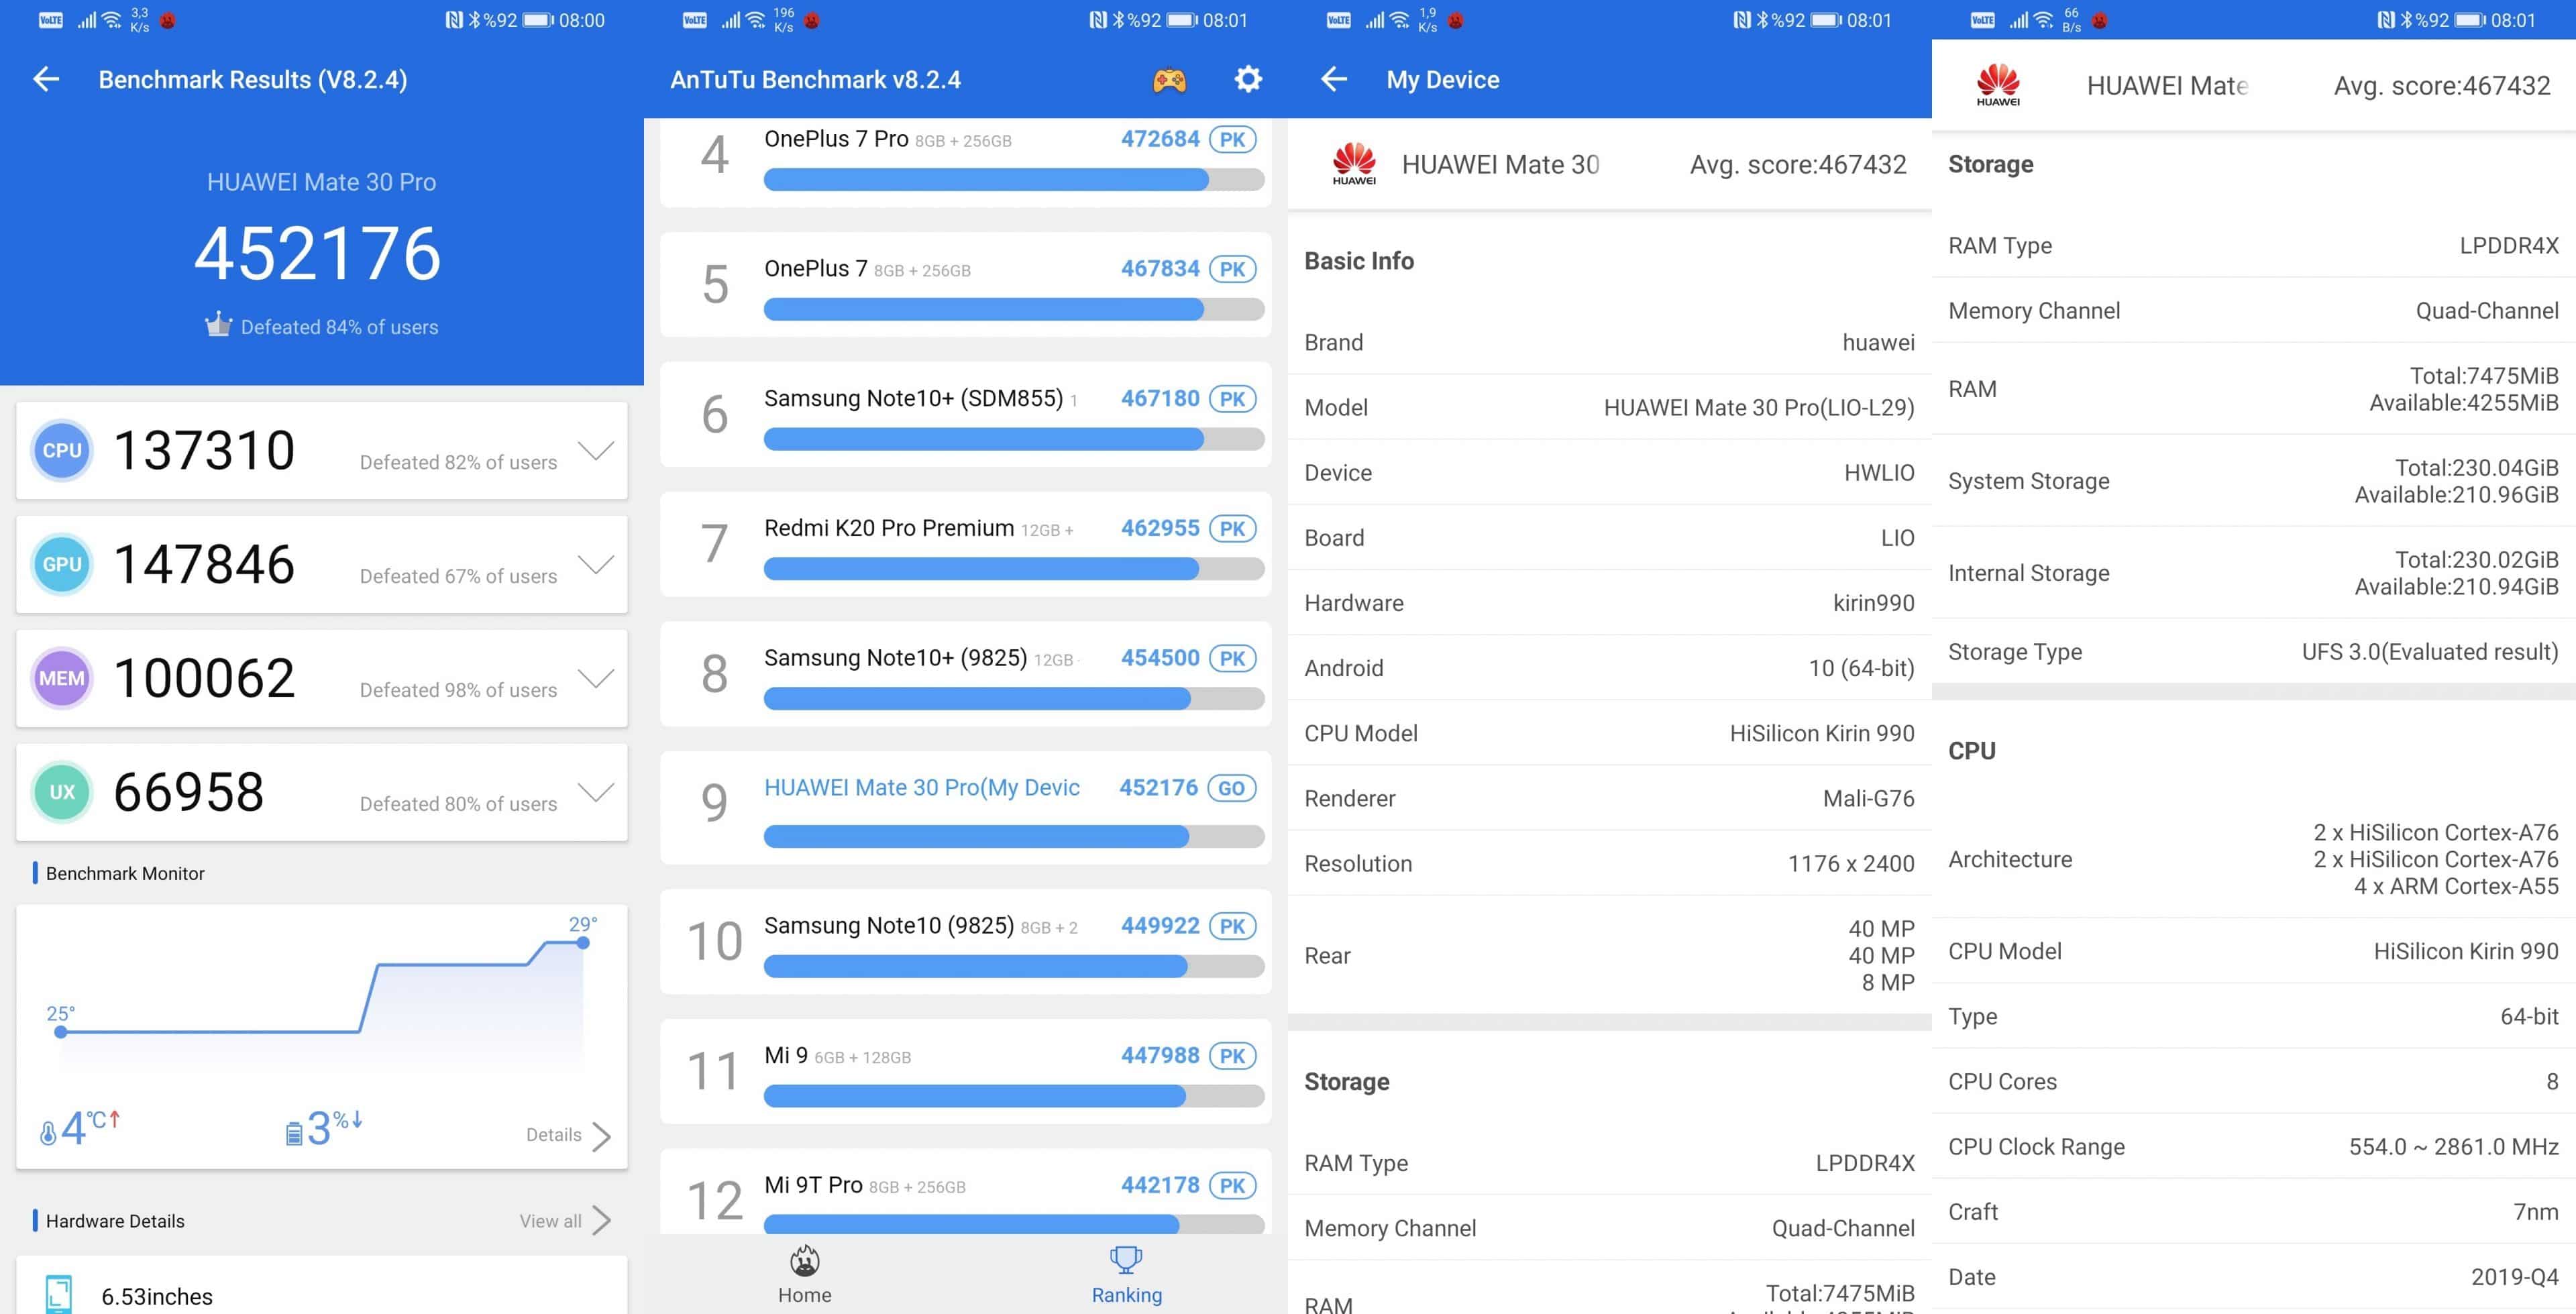
Task: Tap PK for Samsung Note10 (9825)
Action: (x=1232, y=927)
